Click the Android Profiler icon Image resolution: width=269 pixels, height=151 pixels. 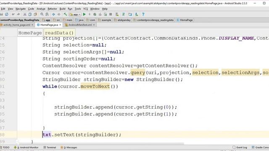point(100,14)
